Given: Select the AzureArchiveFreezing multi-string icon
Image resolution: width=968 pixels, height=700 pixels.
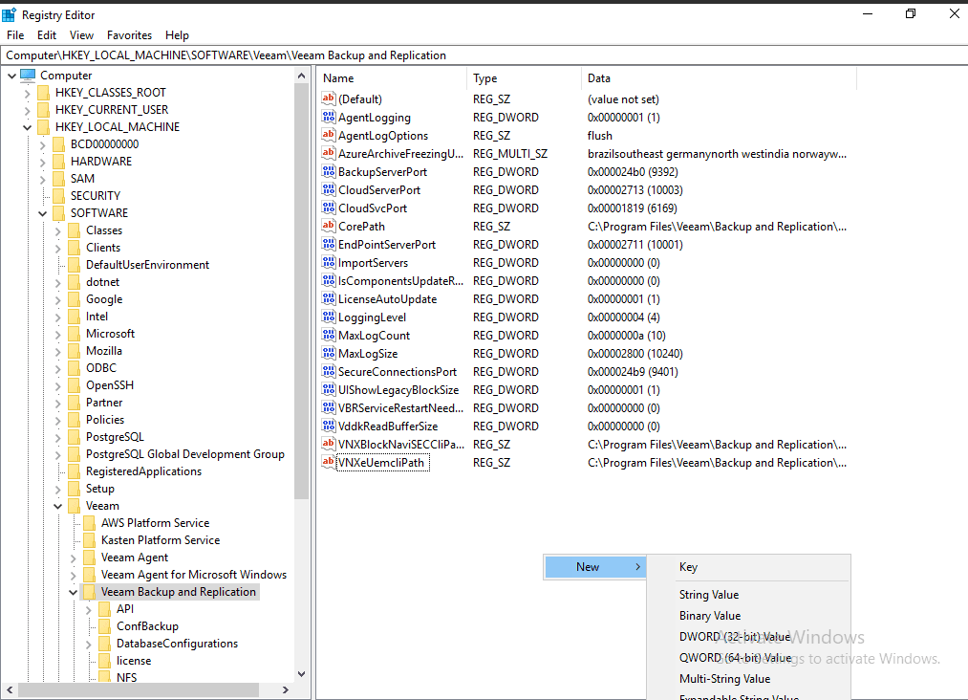Looking at the screenshot, I should [329, 154].
